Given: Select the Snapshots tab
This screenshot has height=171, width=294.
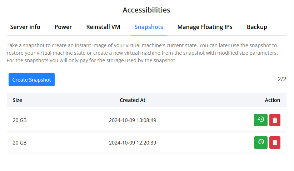Looking at the screenshot, I should [x=149, y=27].
